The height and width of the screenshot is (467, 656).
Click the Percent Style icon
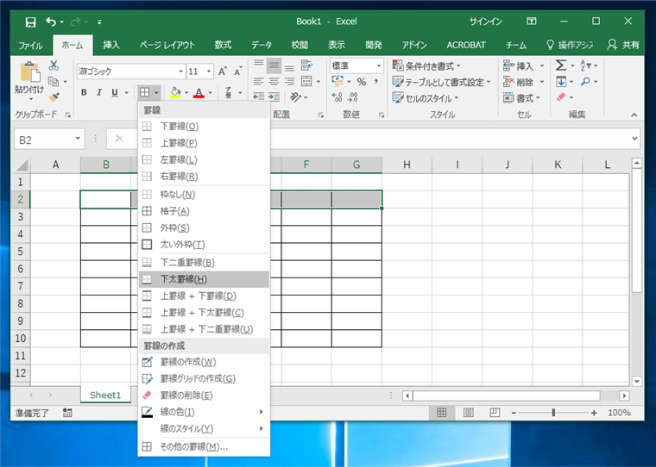[362, 82]
